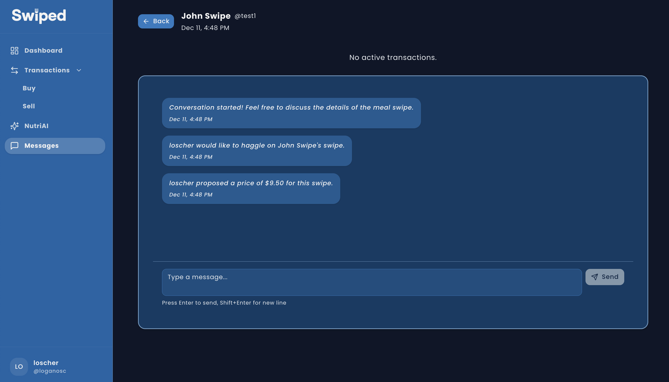Open the Transactions submenu
Viewport: 669px width, 382px height.
click(x=47, y=70)
